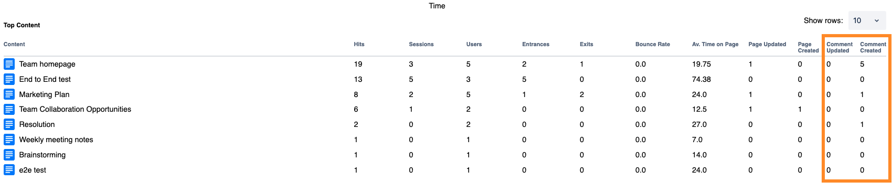
Task: Open the Weekly meeting notes link
Action: pyautogui.click(x=56, y=140)
